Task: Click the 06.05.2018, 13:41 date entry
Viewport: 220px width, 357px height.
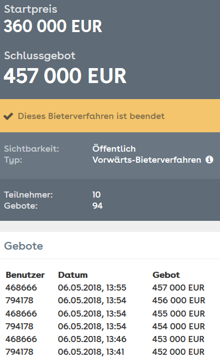Action: pos(91,352)
